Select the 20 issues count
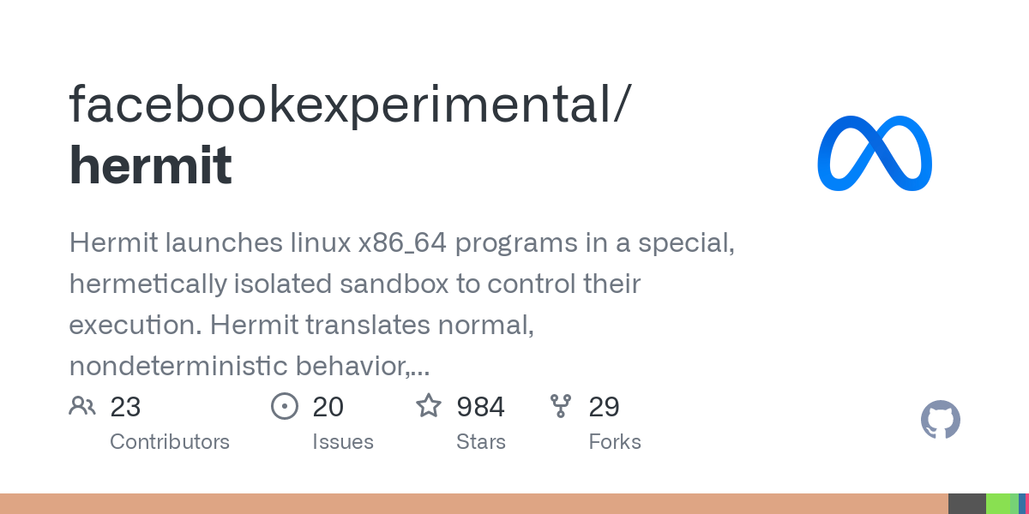The image size is (1029, 514). click(328, 407)
